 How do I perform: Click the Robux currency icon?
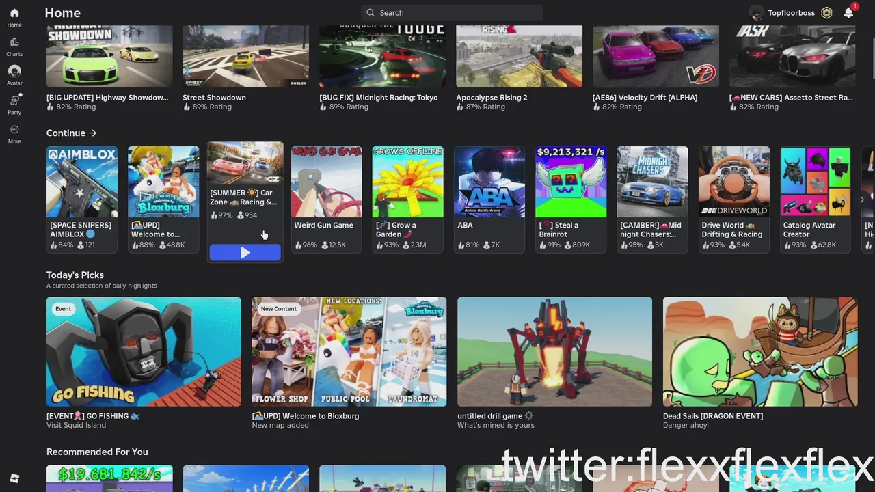[x=826, y=13]
